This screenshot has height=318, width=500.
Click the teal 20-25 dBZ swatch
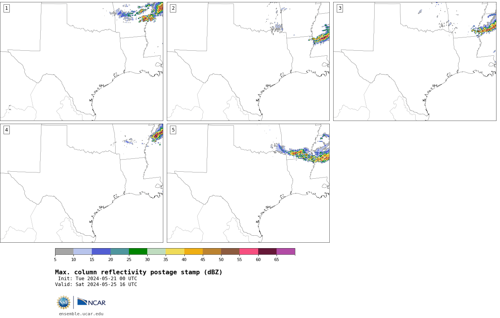point(120,251)
